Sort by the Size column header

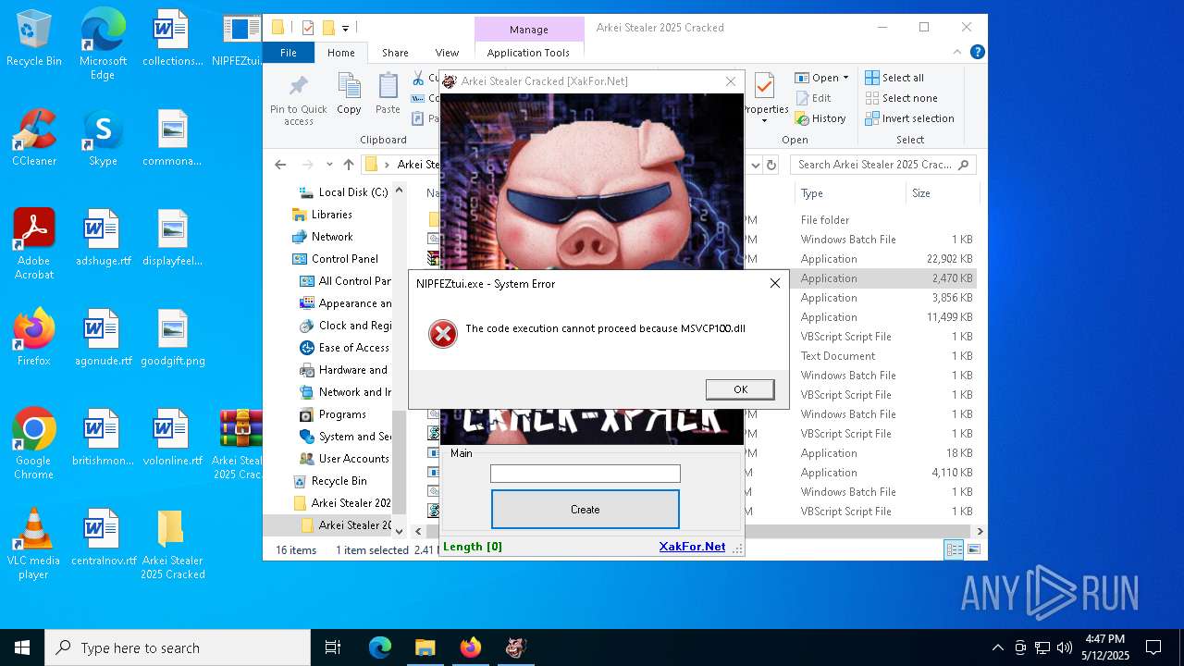pyautogui.click(x=941, y=193)
